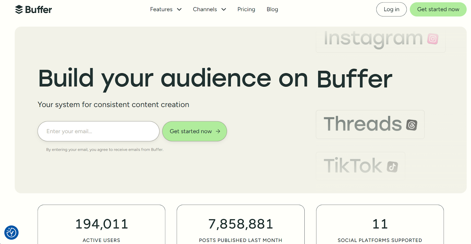Click the TikTok icon in the TikTok card

pos(392,167)
